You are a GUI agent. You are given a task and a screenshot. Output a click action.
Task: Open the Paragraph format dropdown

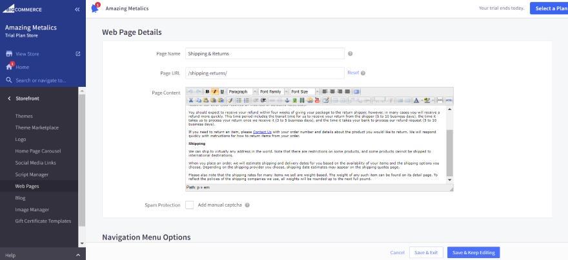242,92
